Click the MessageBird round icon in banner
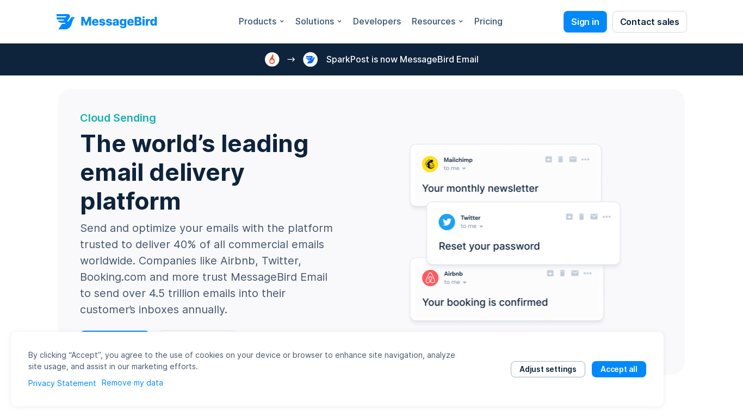 point(310,59)
